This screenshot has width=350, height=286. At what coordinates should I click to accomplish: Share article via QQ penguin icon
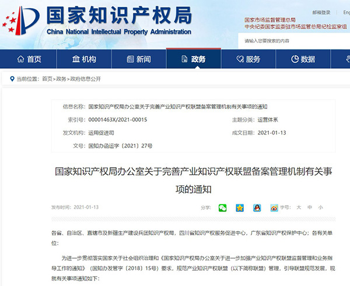[257, 207]
